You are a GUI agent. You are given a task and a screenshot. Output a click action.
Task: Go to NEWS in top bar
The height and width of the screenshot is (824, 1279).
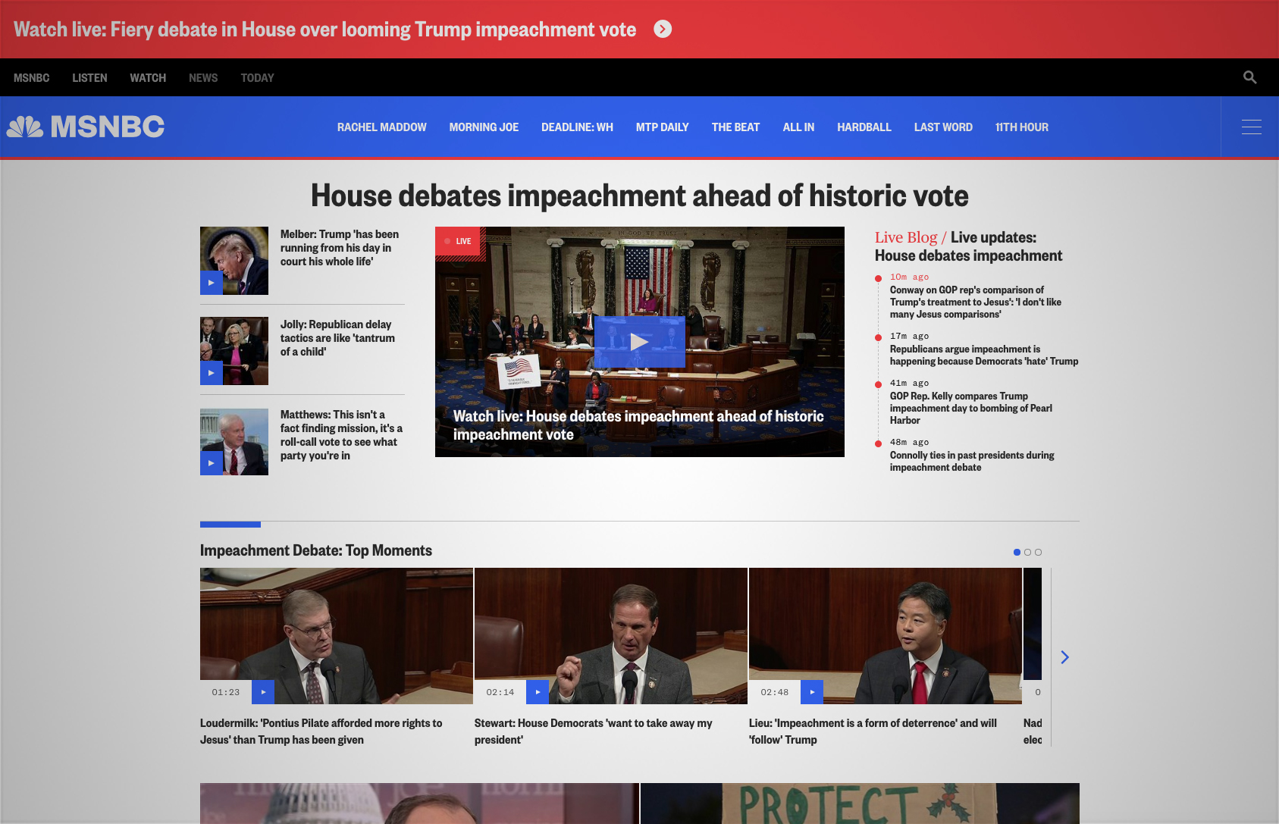click(x=203, y=78)
